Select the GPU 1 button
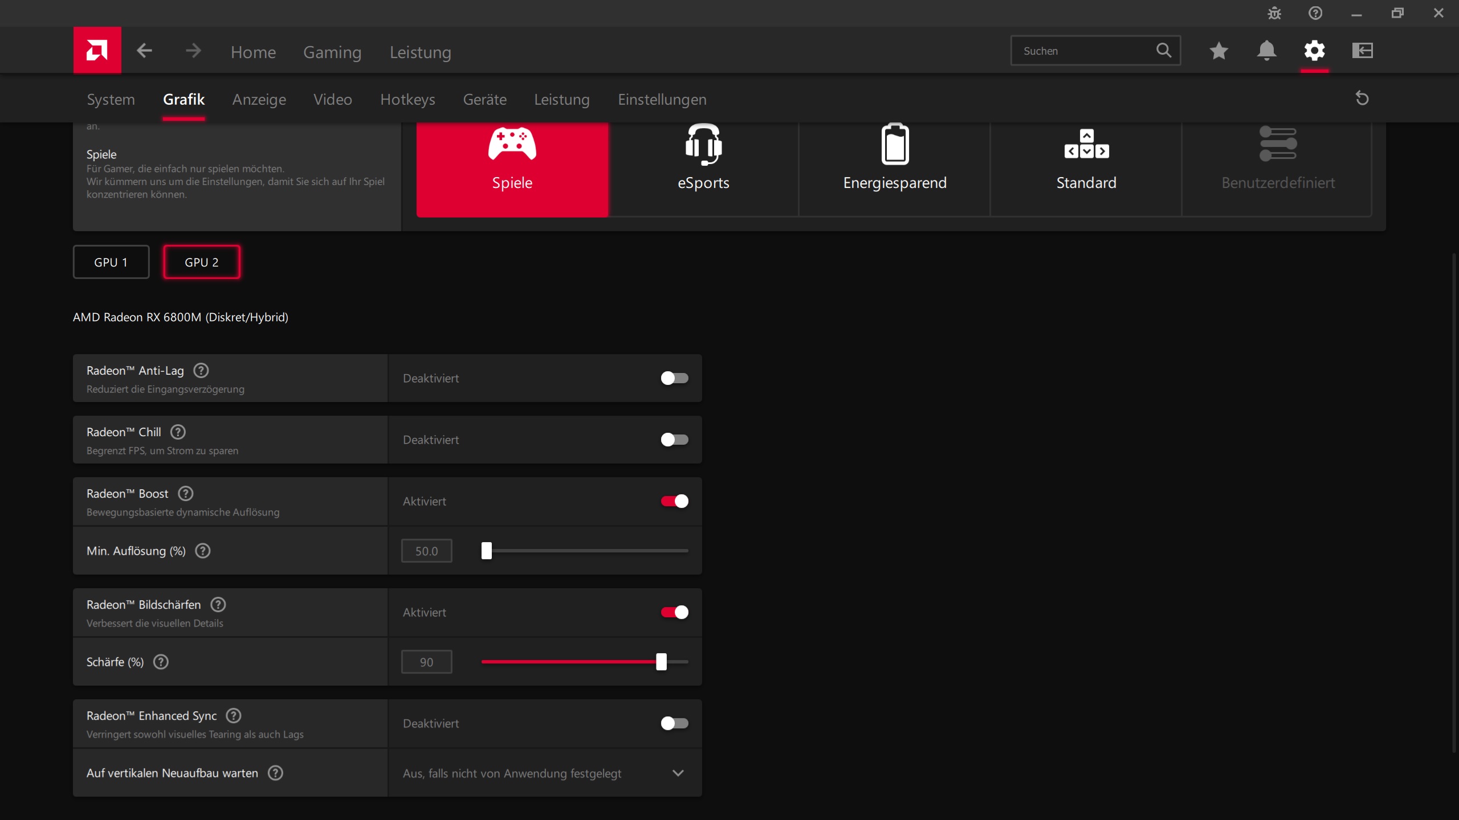This screenshot has width=1459, height=820. [111, 262]
